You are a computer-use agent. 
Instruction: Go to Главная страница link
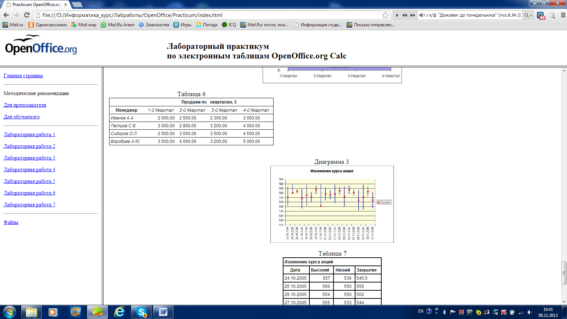(23, 75)
